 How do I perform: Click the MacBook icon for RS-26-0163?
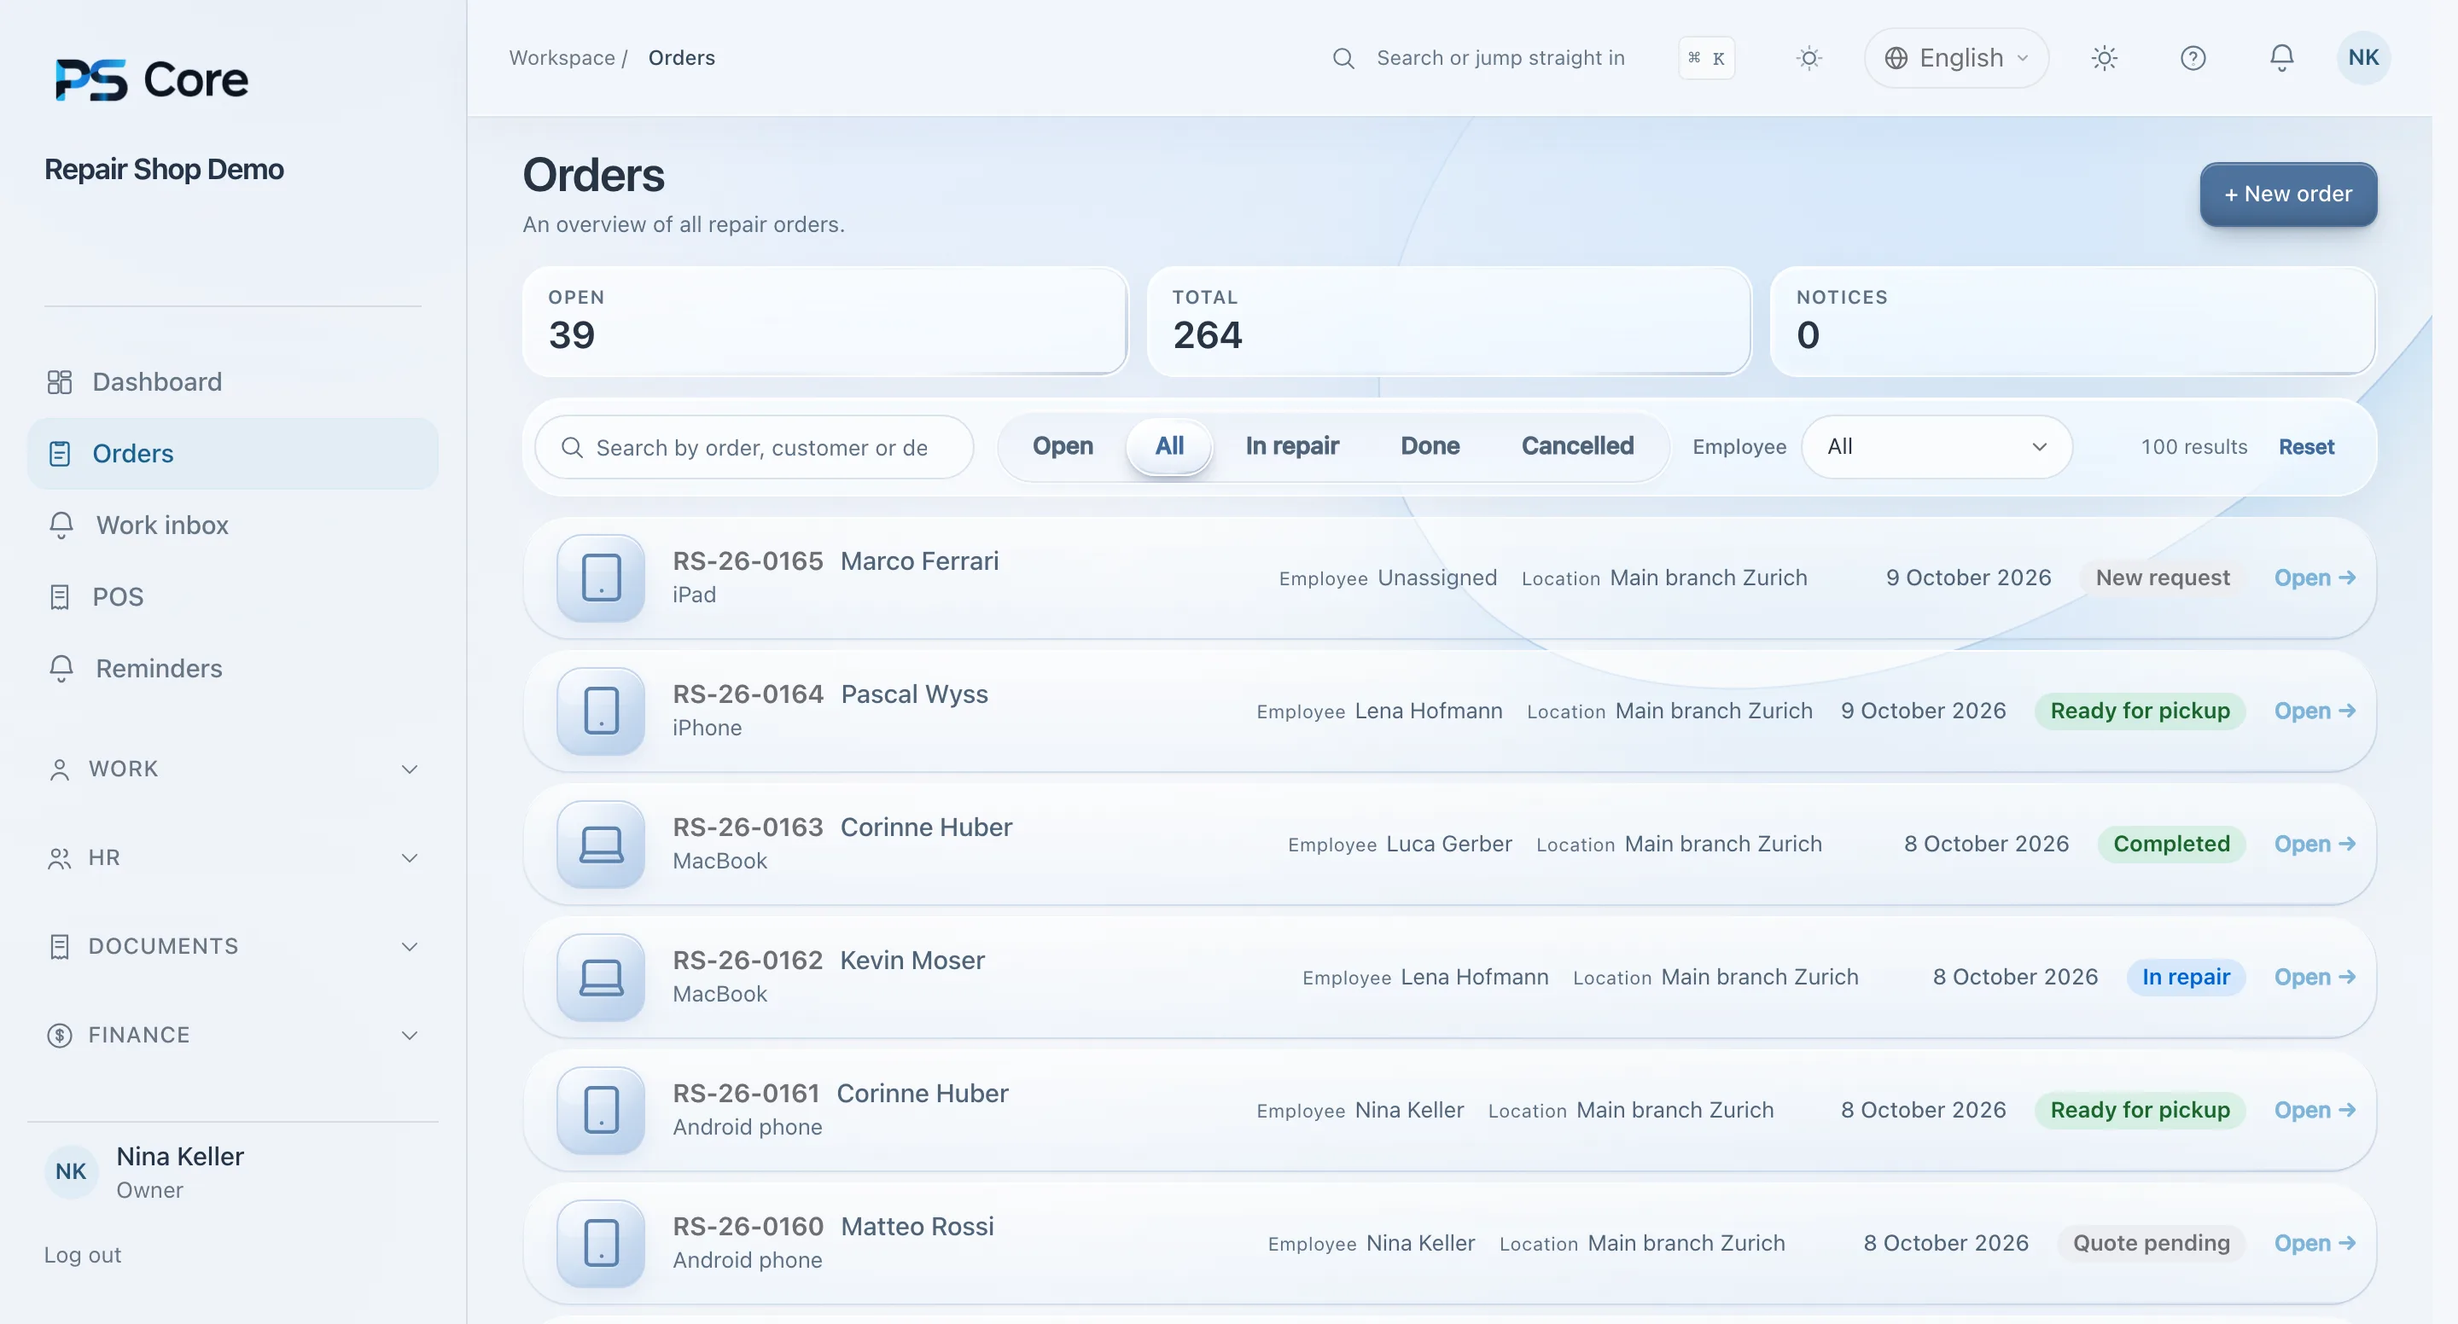(x=601, y=845)
